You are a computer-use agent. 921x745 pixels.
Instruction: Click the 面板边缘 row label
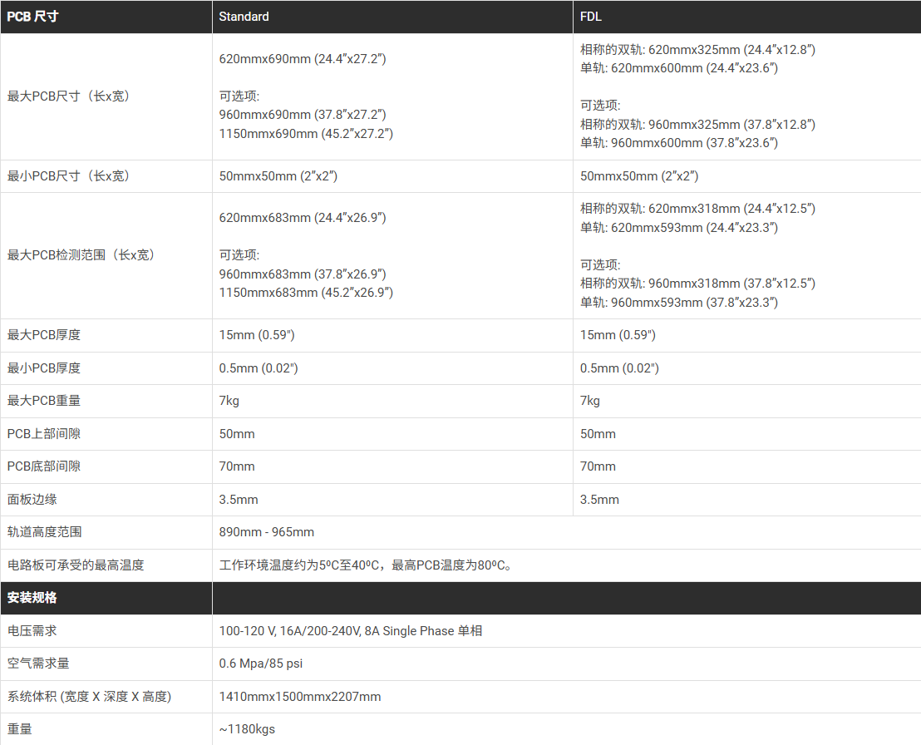pyautogui.click(x=32, y=500)
